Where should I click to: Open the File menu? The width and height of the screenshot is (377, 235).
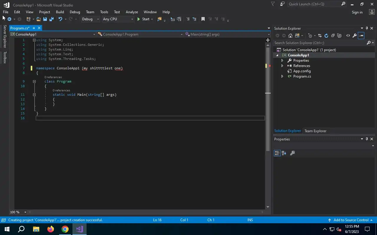click(6, 12)
